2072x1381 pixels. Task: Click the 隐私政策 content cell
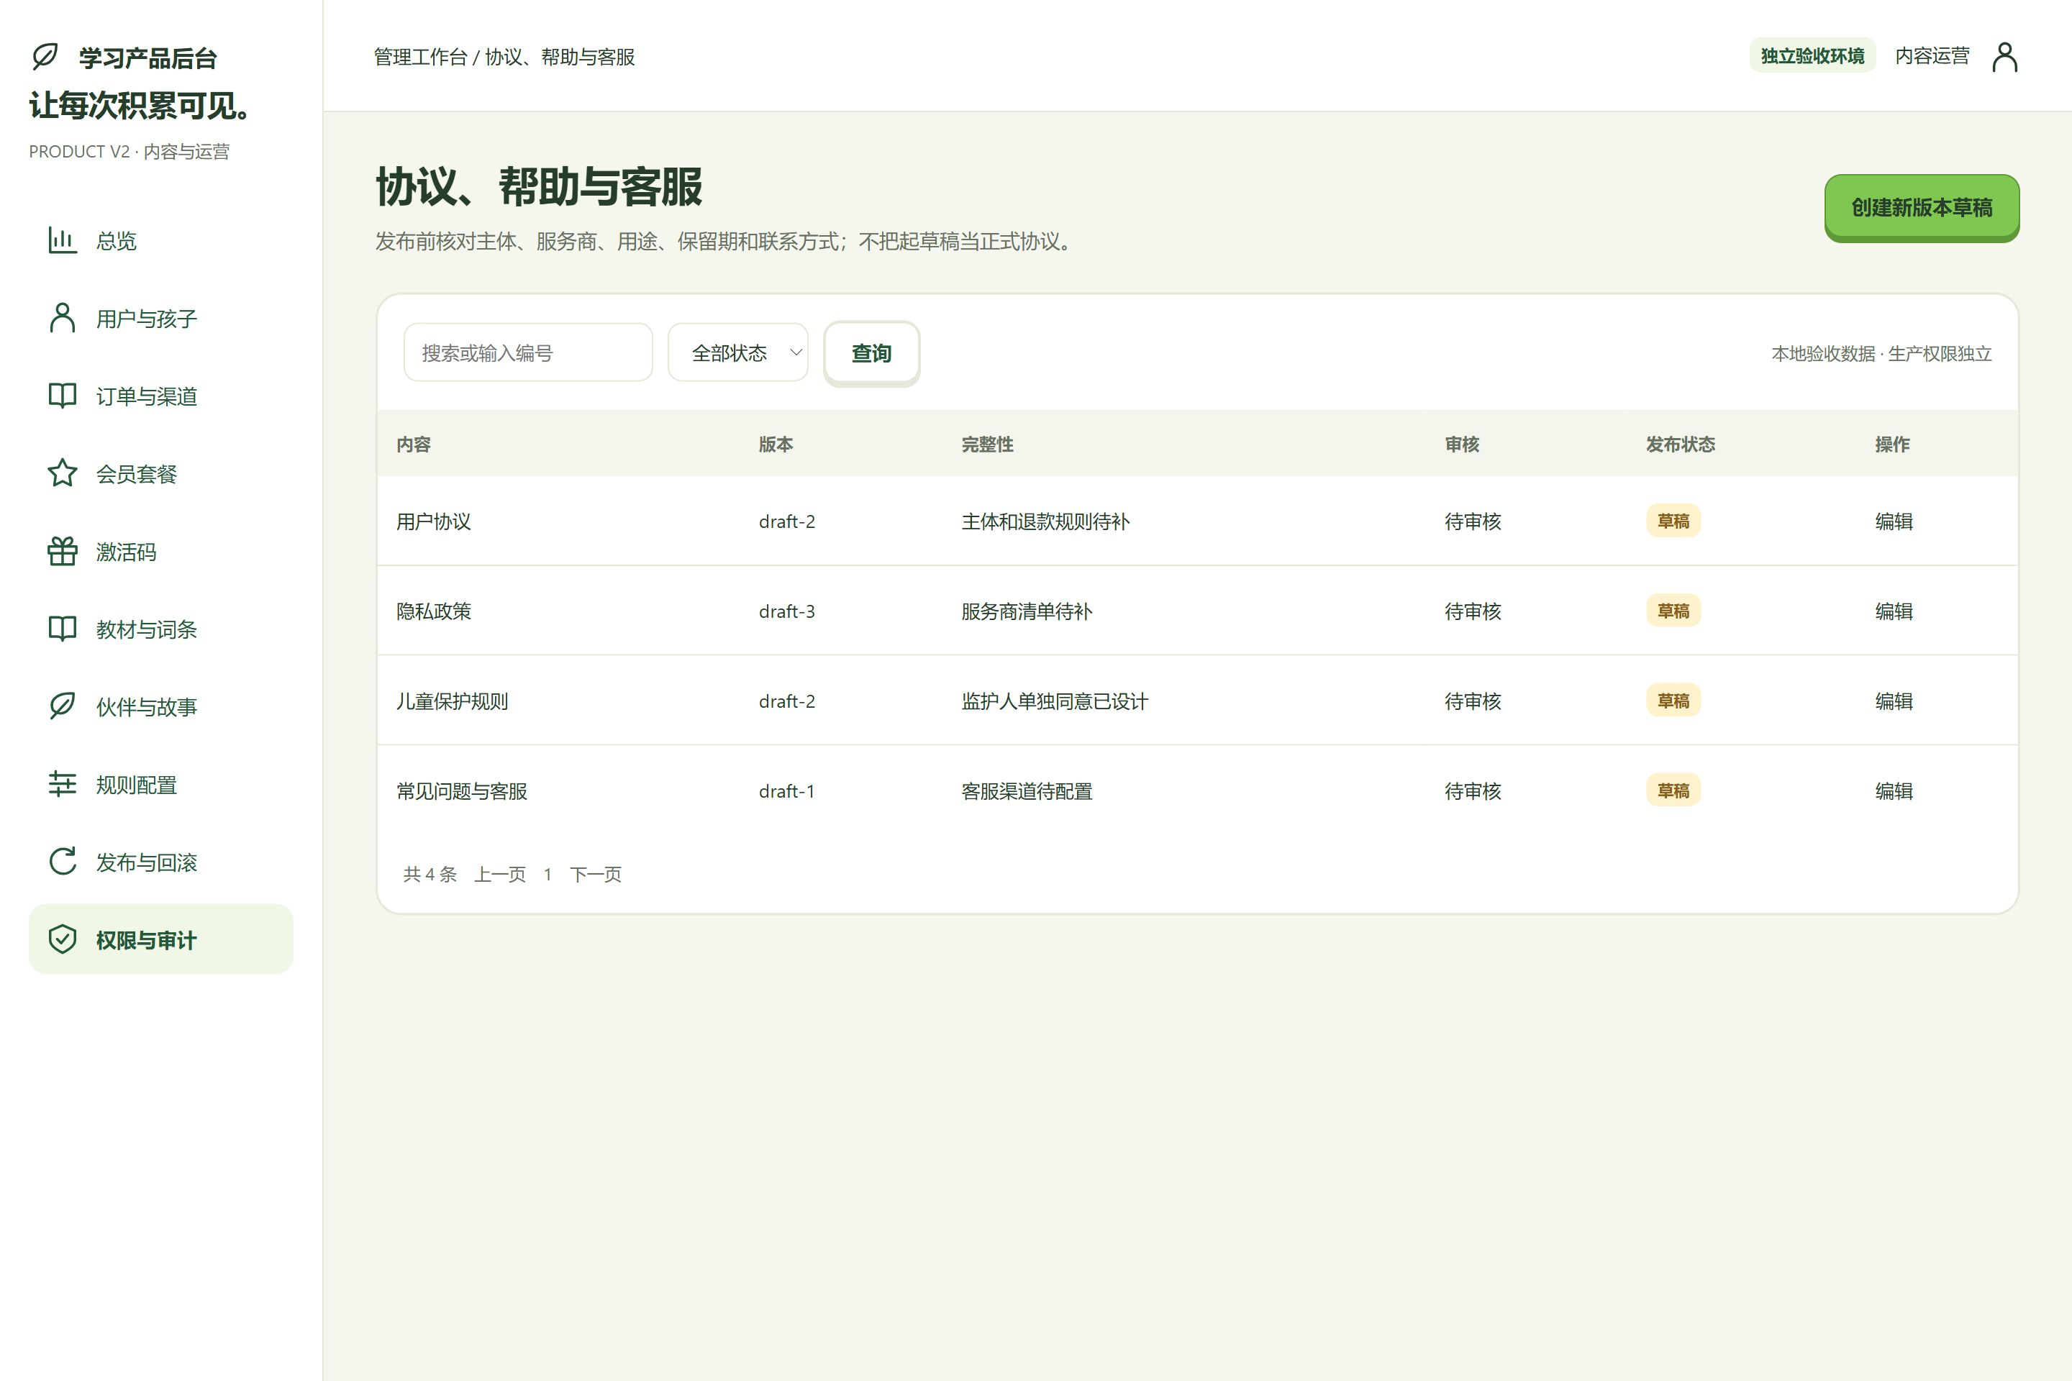pyautogui.click(x=433, y=611)
